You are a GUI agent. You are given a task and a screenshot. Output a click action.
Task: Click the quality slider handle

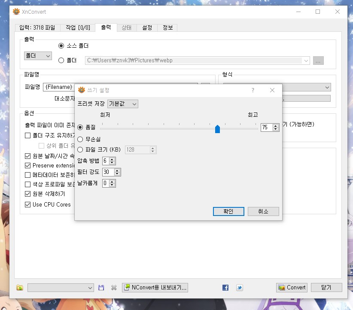coord(217,129)
